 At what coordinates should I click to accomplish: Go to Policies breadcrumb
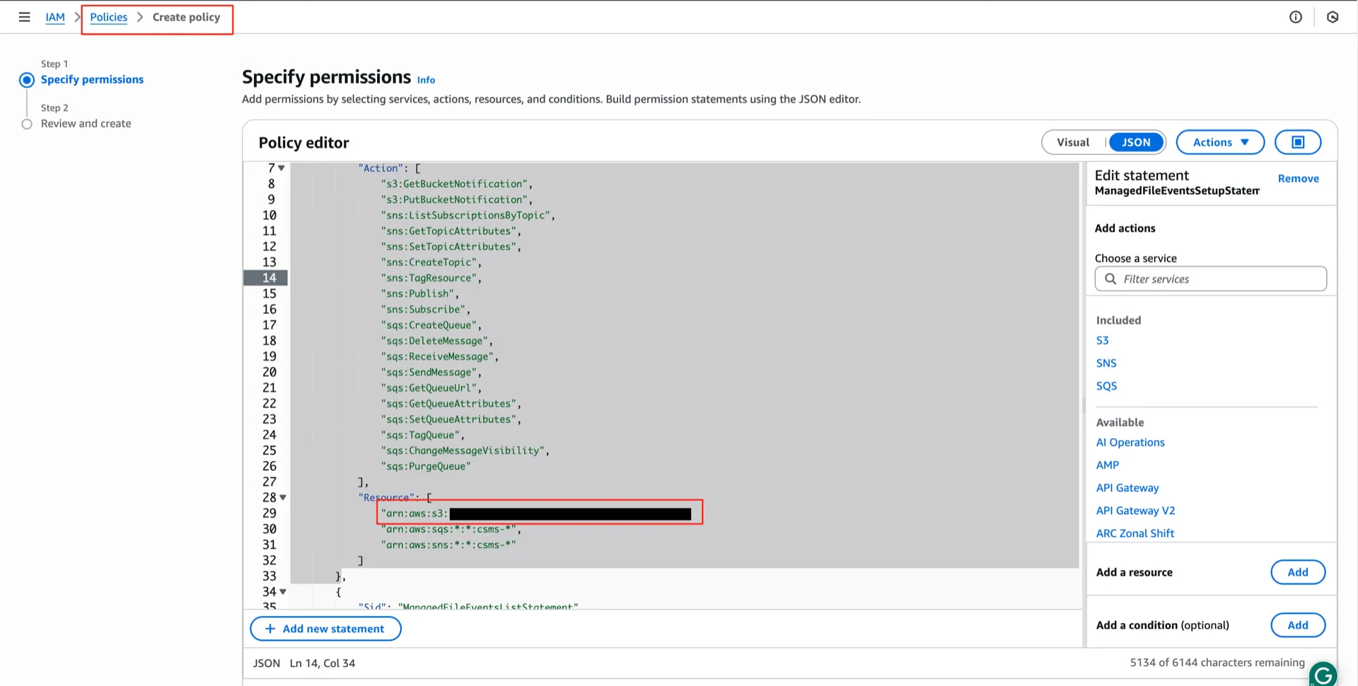108,17
